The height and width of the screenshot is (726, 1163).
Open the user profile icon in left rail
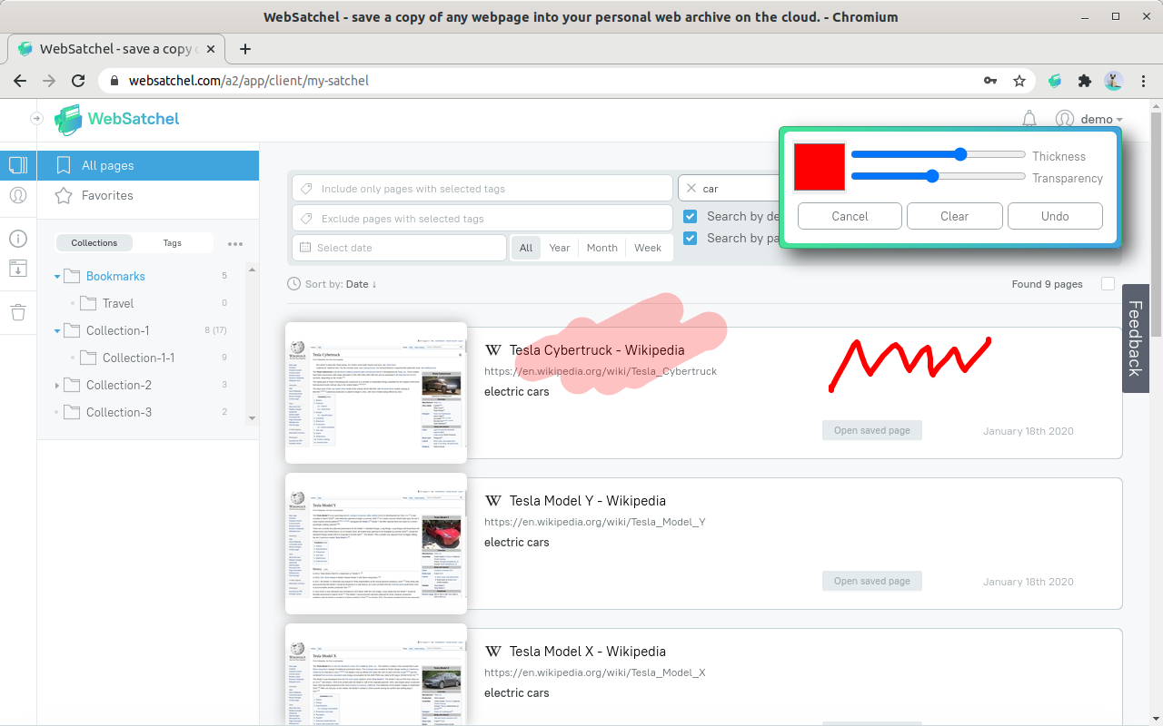point(18,195)
